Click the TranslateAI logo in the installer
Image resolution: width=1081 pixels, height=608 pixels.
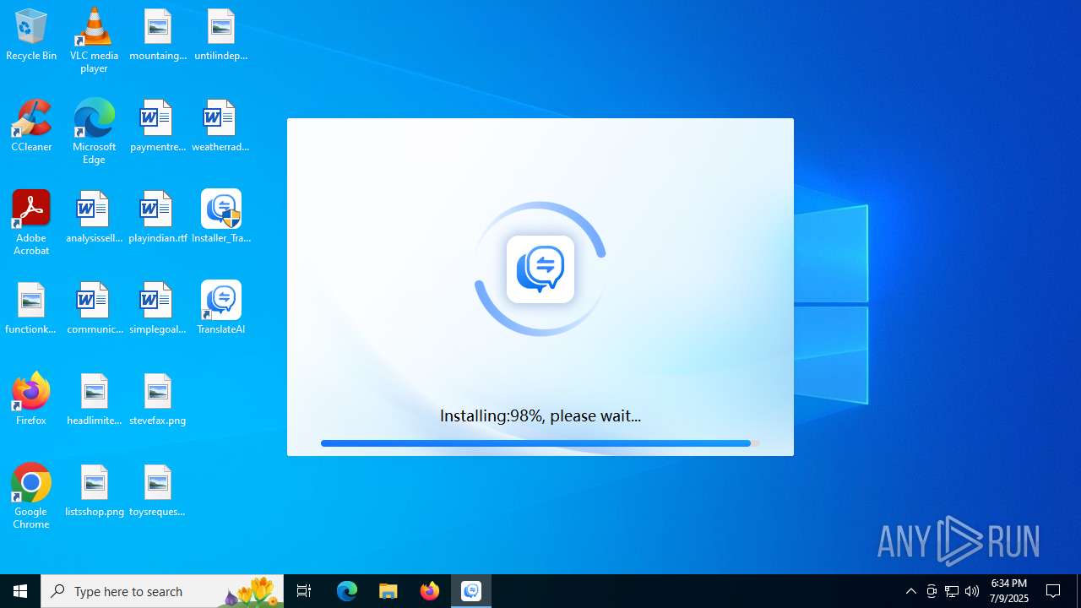(540, 269)
